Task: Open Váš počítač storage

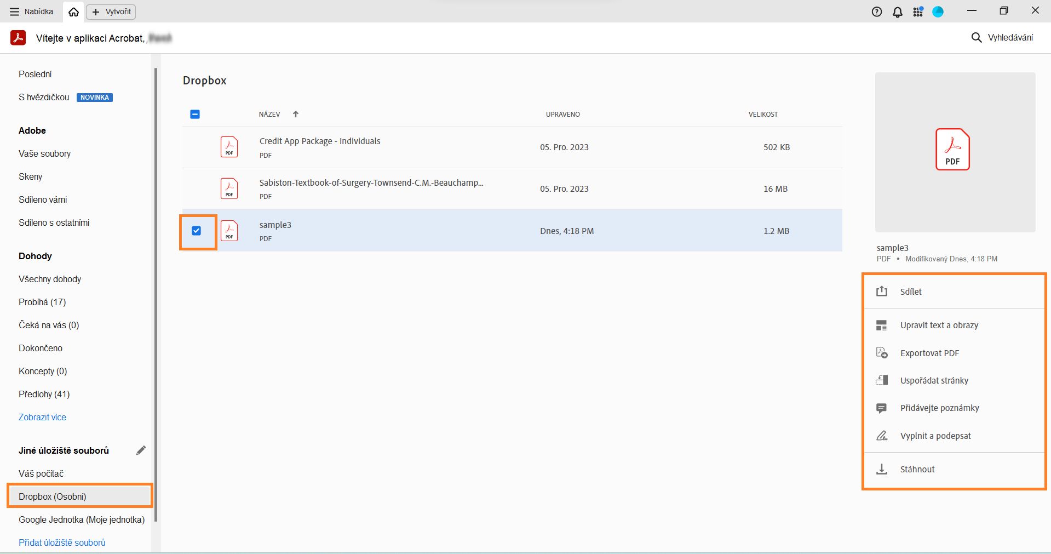Action: [x=41, y=473]
